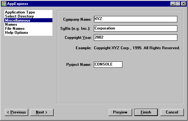Advance with the Next button
The image size is (188, 121).
tap(42, 112)
